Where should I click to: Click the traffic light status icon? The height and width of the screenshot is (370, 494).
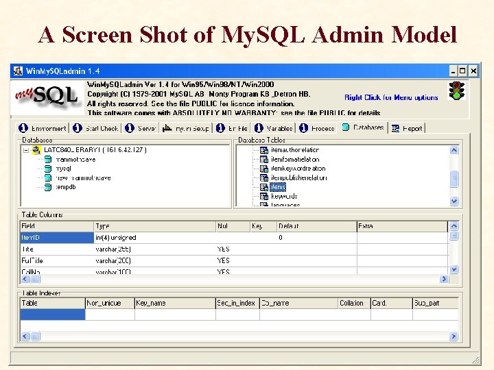coord(456,91)
